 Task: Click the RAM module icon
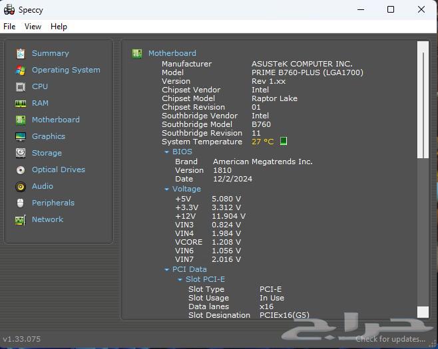tap(21, 104)
